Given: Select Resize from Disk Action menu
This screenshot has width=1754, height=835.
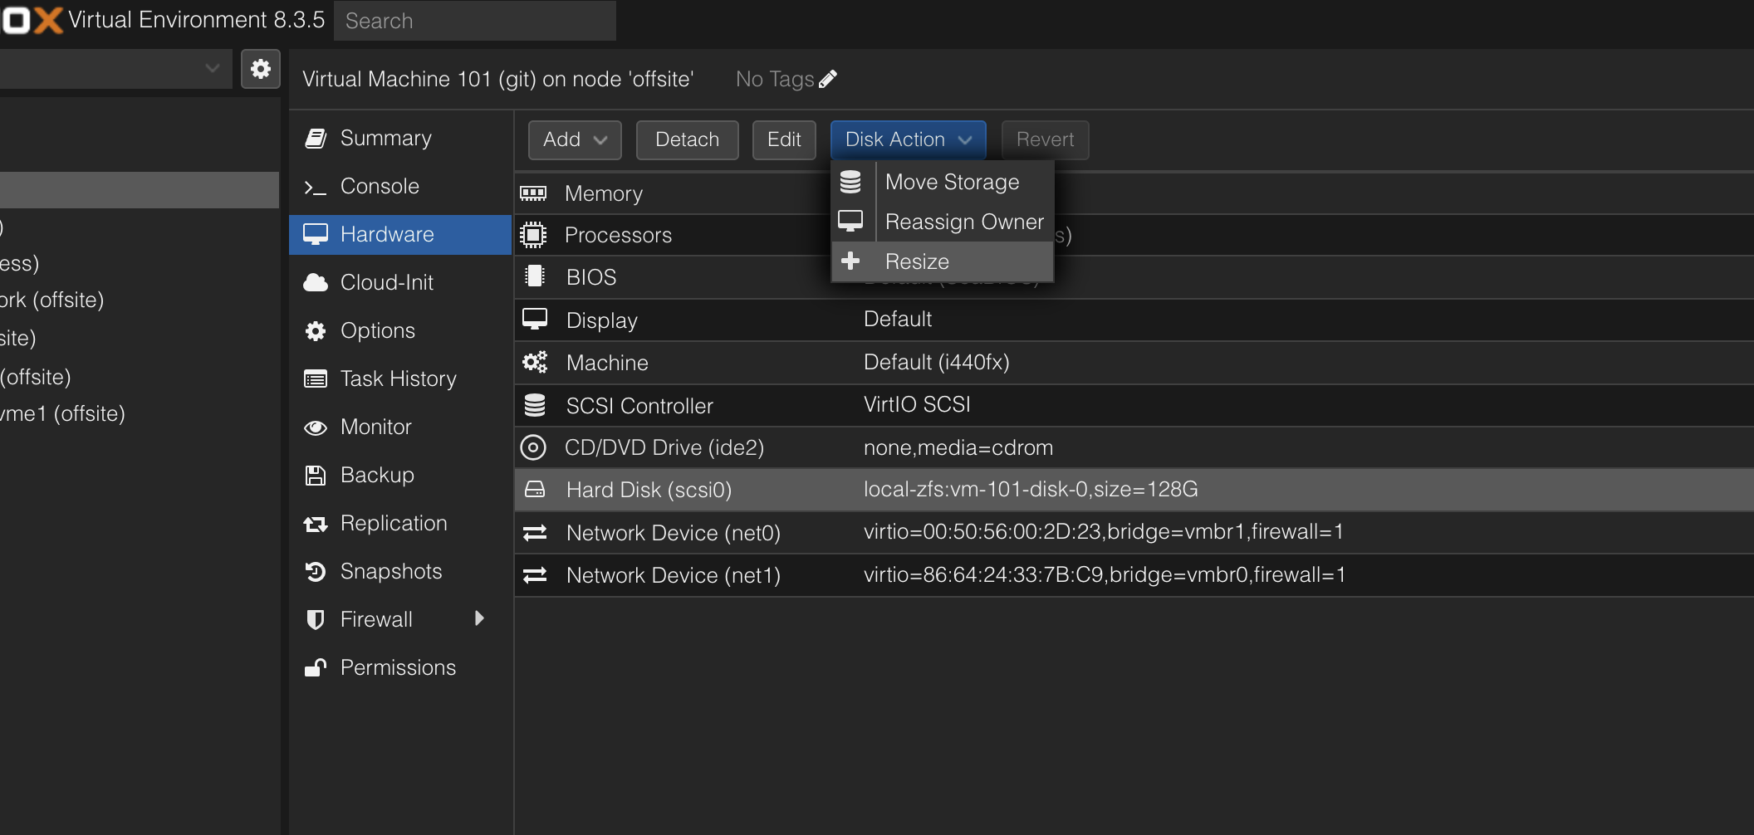Looking at the screenshot, I should 917,261.
